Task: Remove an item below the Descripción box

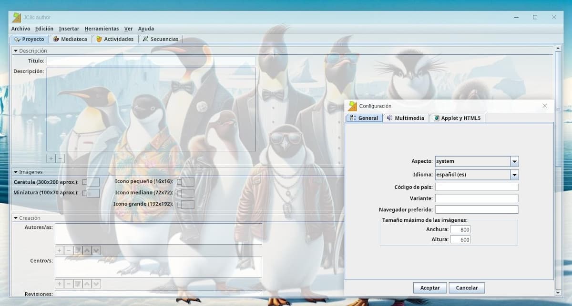Action: click(60, 158)
